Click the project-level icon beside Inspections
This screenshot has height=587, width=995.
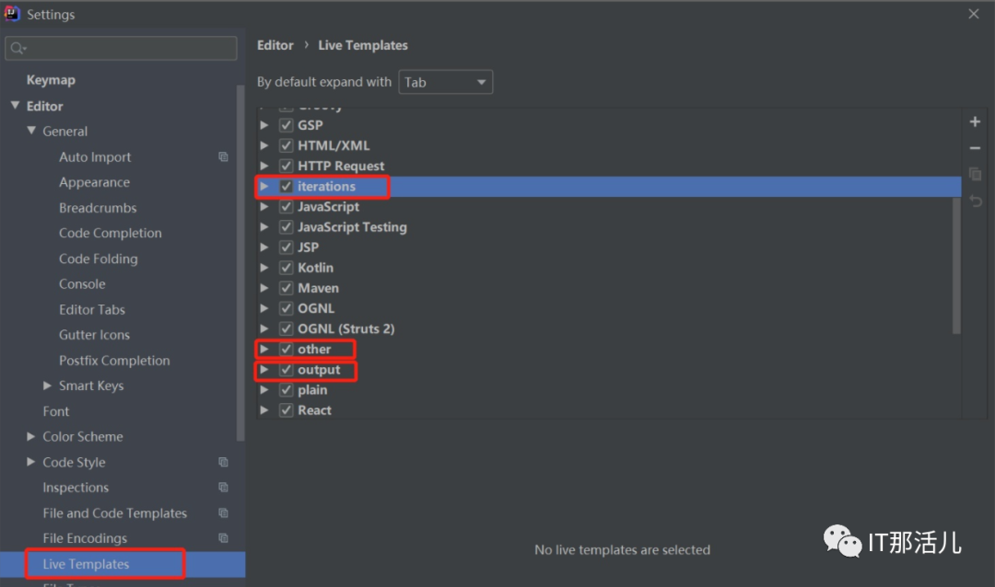click(223, 488)
